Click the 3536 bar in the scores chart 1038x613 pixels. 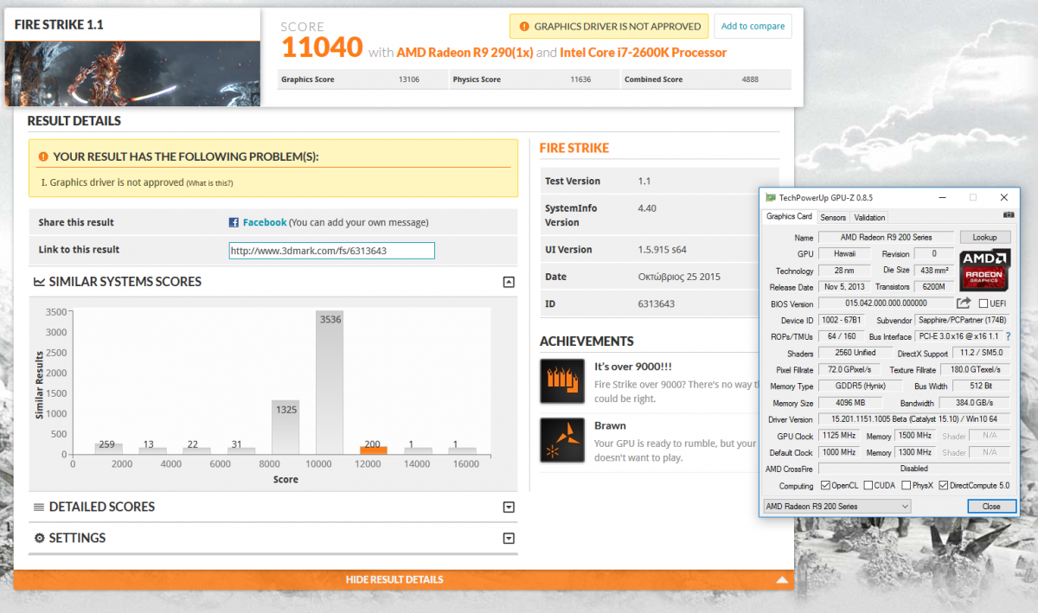(330, 382)
